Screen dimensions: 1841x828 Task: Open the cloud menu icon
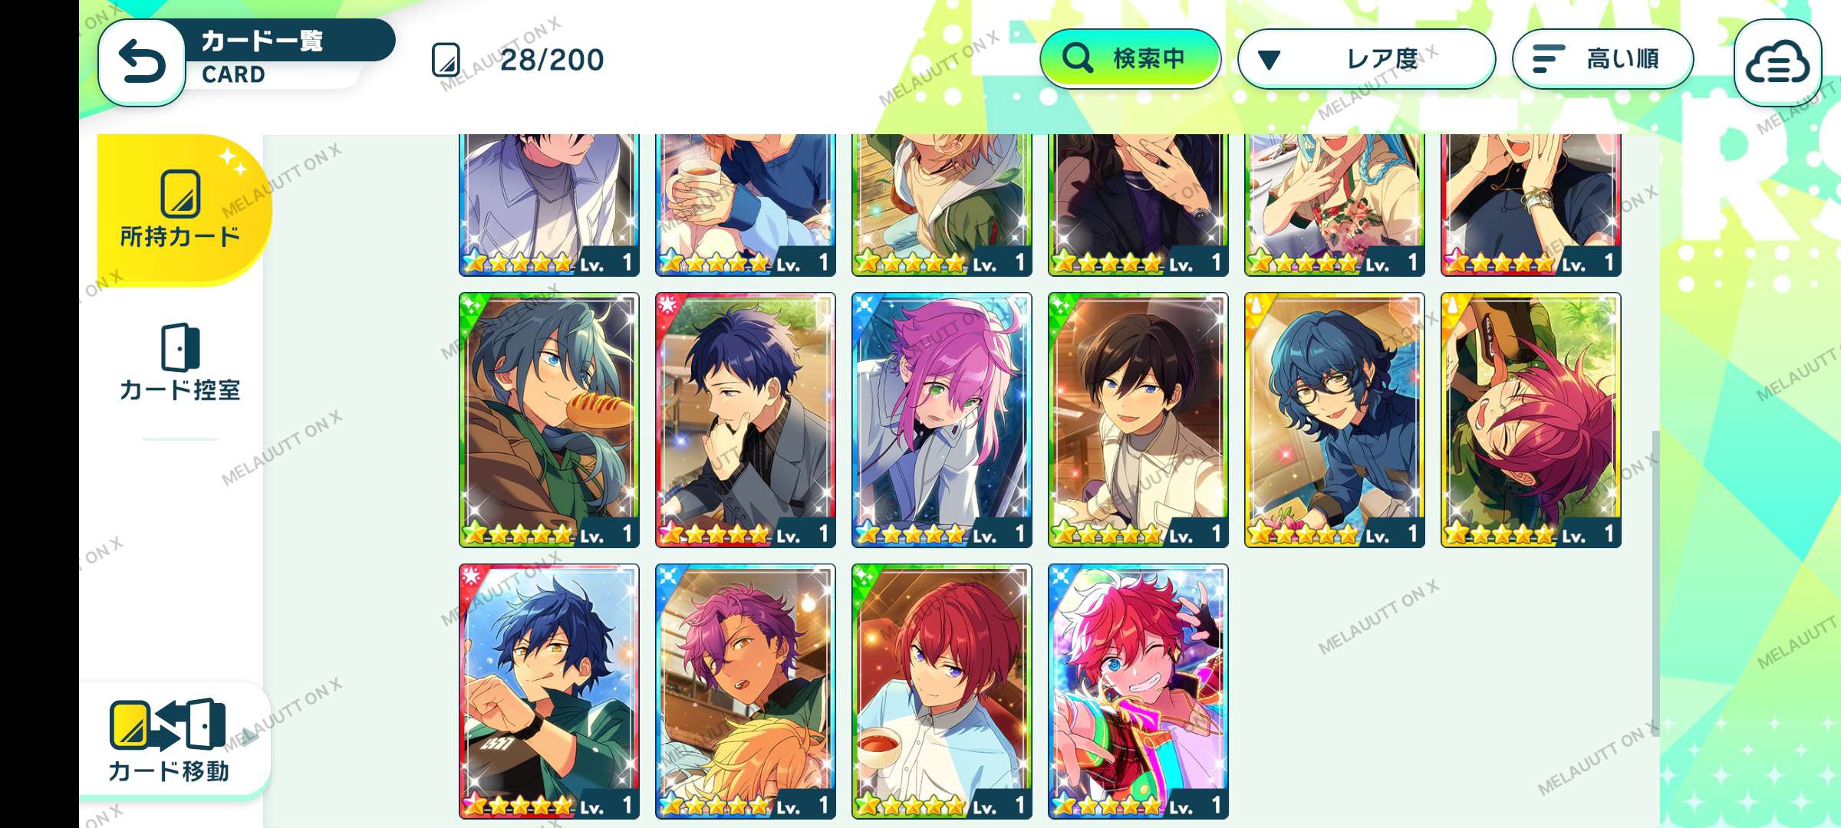[1777, 63]
